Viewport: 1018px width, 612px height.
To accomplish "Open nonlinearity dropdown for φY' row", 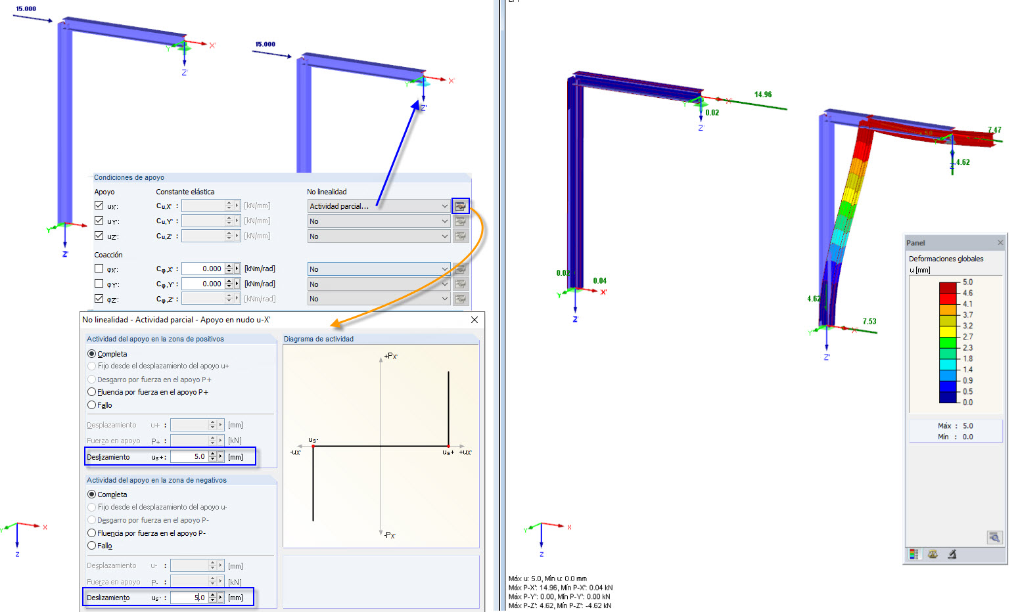I will click(x=379, y=284).
